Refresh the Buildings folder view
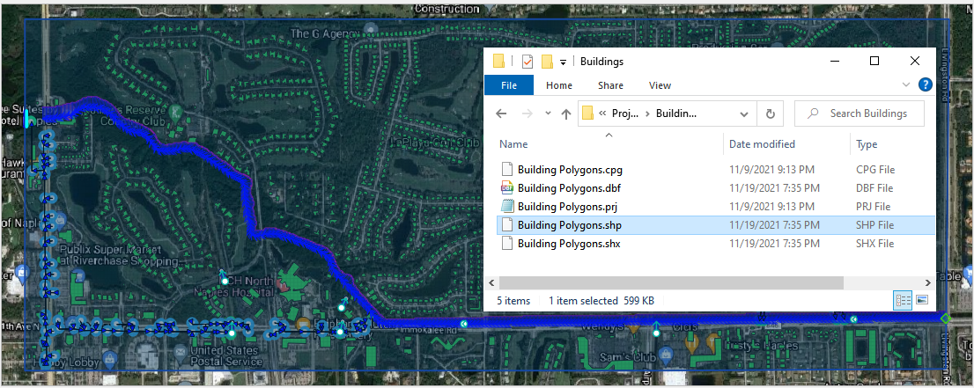 [x=770, y=113]
